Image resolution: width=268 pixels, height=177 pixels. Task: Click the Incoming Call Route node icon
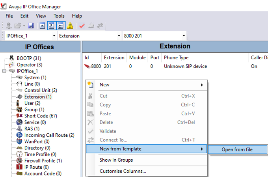pos(19,135)
